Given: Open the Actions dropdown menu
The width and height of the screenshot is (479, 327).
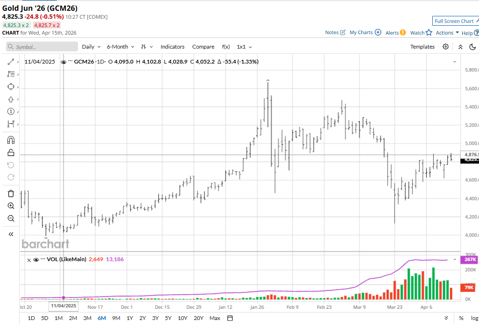Looking at the screenshot, I should (447, 33).
